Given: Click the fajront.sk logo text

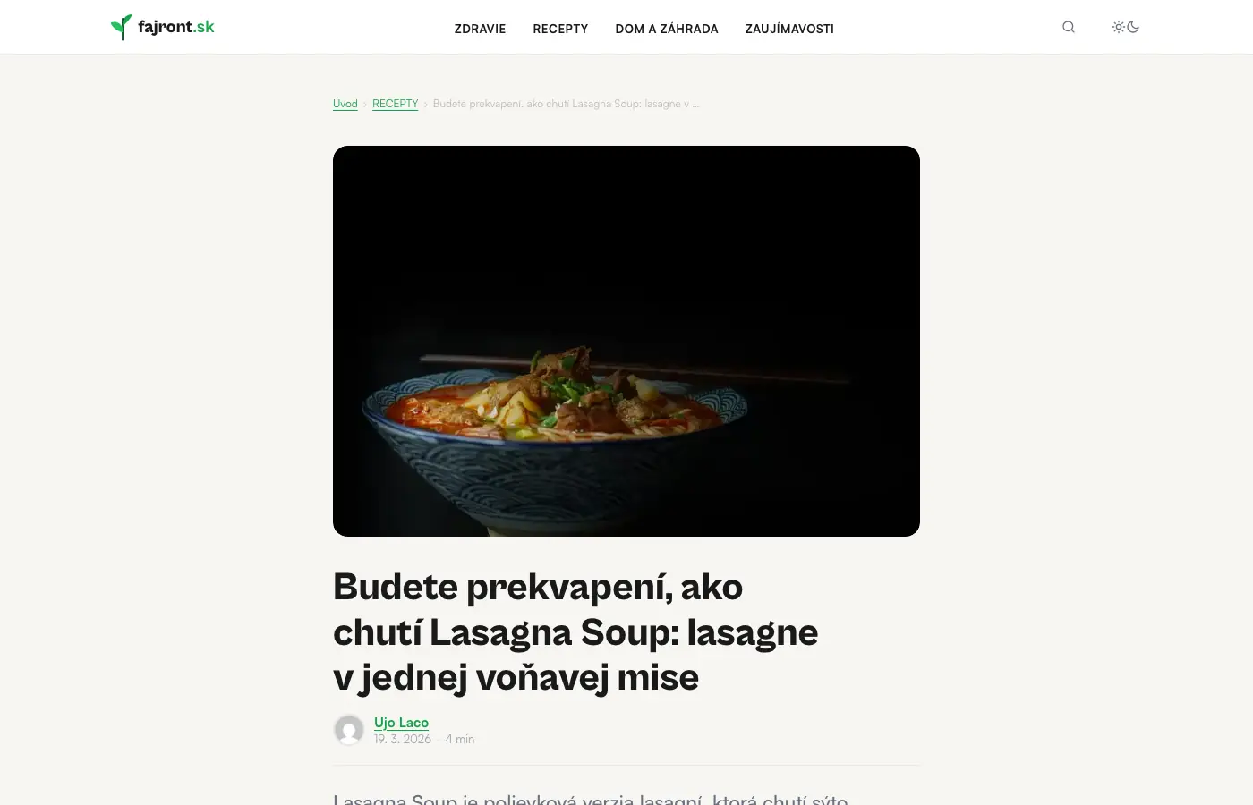Looking at the screenshot, I should point(176,27).
